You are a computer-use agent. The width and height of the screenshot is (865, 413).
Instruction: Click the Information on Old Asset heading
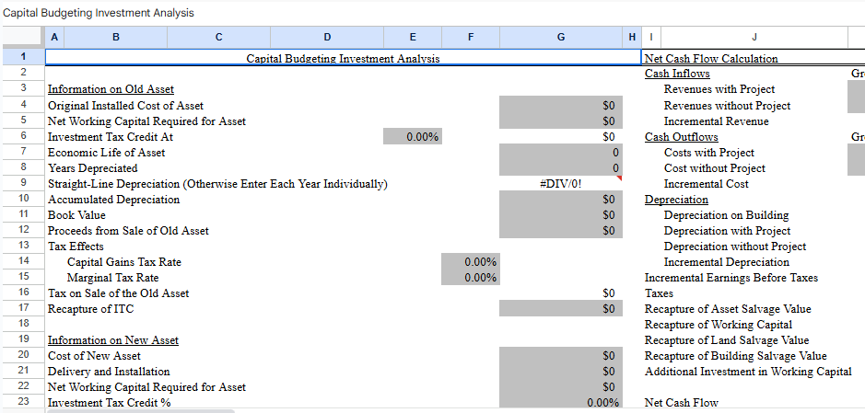[x=111, y=90]
